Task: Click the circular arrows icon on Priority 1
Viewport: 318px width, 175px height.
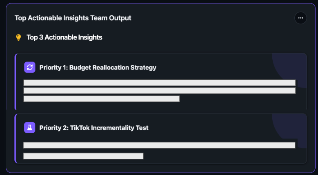Action: coord(30,67)
